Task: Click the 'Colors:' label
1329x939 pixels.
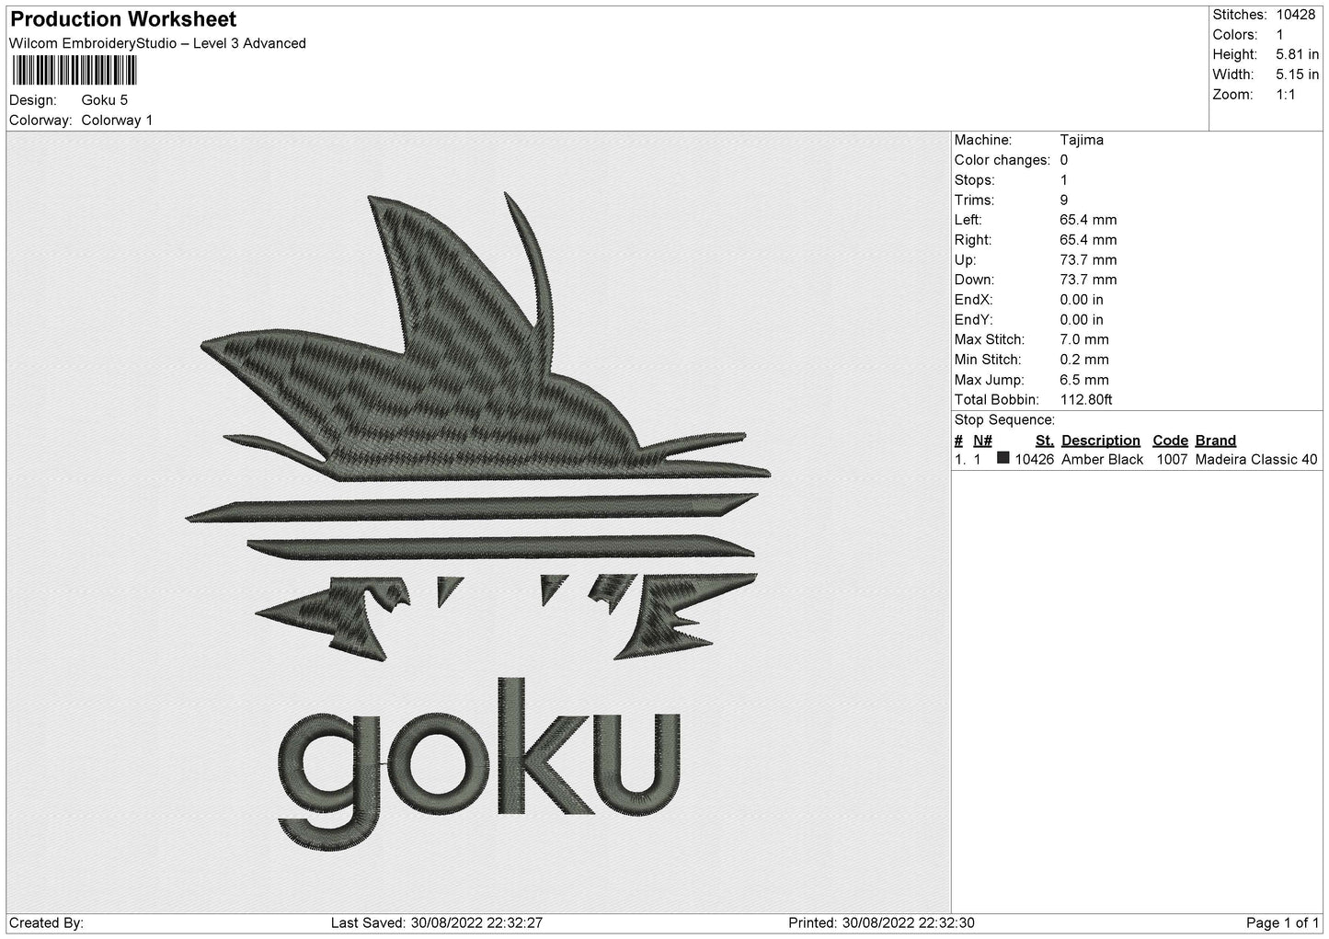Action: point(1234,35)
